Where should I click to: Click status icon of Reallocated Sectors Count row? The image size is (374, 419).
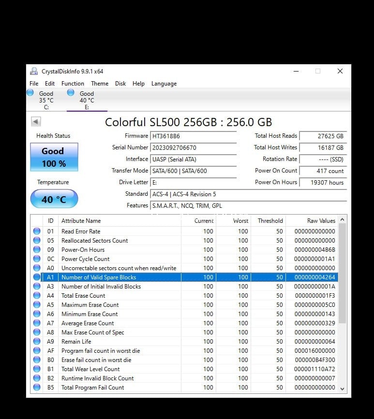click(37, 240)
